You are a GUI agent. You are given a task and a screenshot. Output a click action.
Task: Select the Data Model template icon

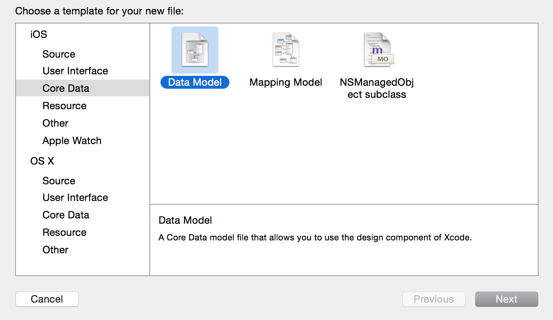click(x=195, y=50)
